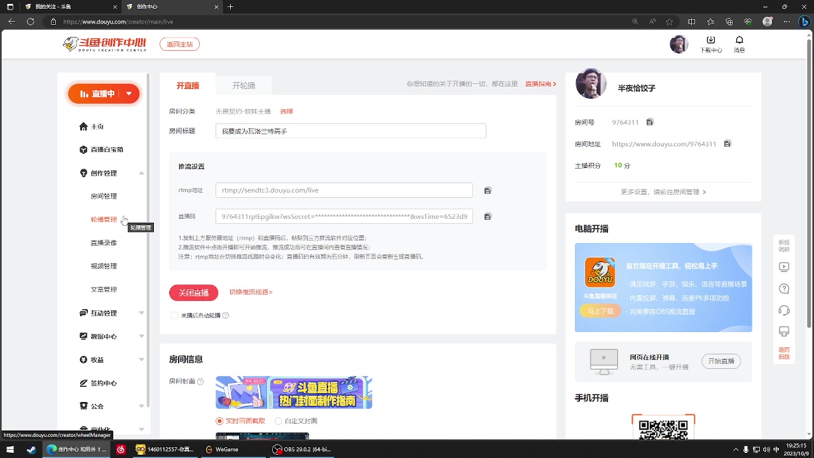Viewport: 814px width, 458px height.
Task: Copy the room address URL
Action: tap(728, 144)
